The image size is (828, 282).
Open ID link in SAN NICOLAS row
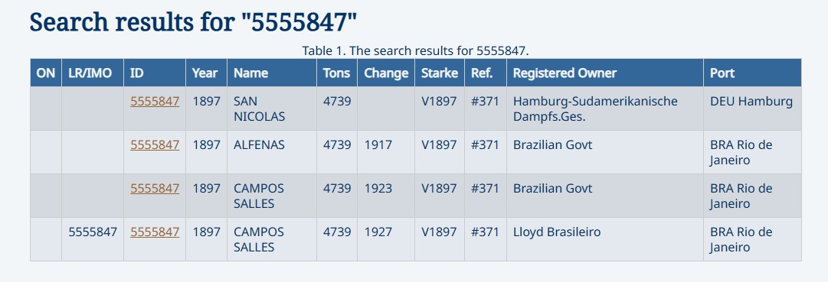tap(155, 101)
